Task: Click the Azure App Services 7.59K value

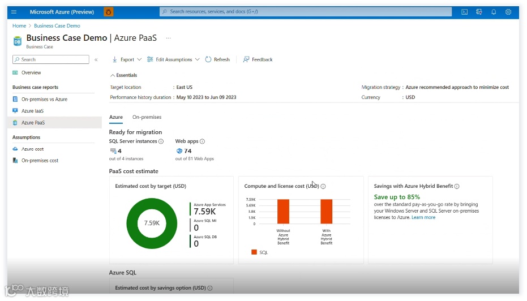Action: (x=205, y=212)
